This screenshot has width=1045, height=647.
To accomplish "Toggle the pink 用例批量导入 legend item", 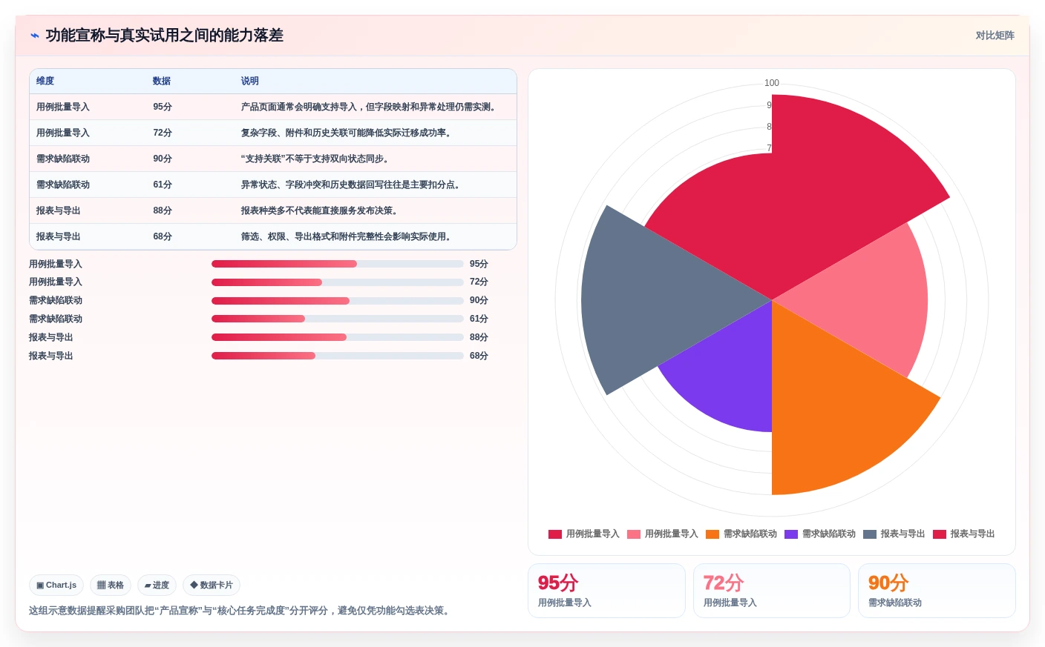I will pos(663,534).
